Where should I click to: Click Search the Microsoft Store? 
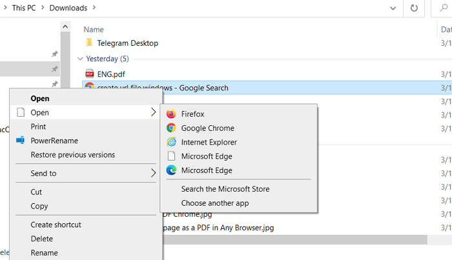[x=225, y=189]
